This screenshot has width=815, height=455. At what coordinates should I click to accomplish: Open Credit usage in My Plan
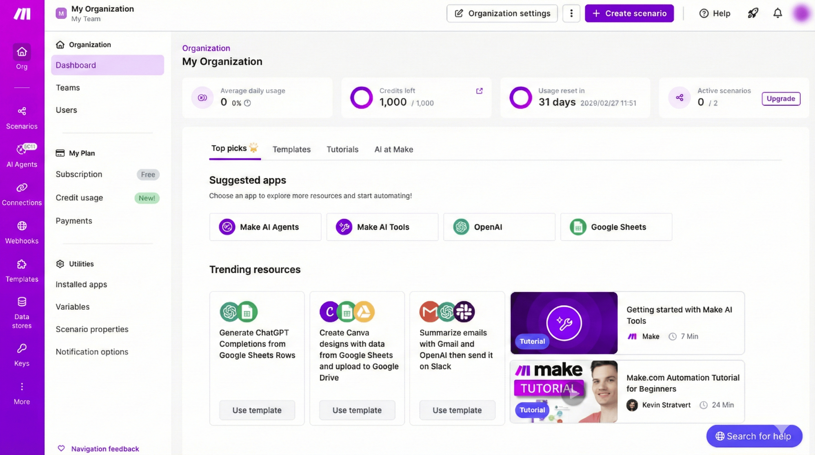pyautogui.click(x=79, y=198)
